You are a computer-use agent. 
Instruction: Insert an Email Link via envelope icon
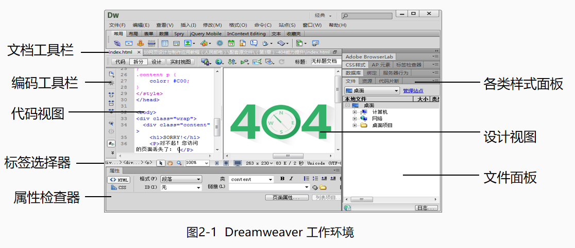pyautogui.click(x=129, y=43)
